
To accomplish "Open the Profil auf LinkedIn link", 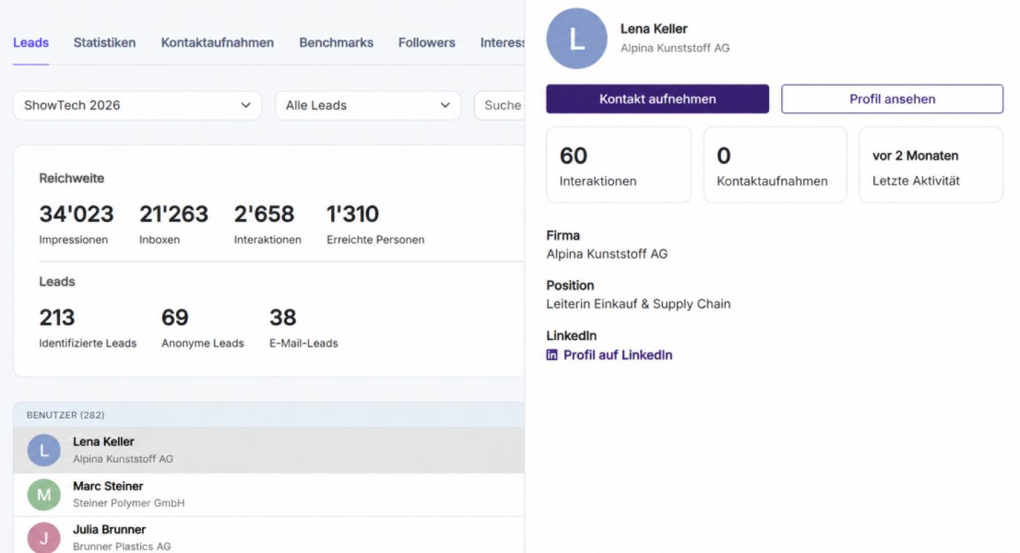I will click(x=618, y=355).
